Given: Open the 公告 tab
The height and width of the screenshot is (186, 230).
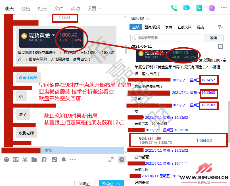Looking at the screenshot, I should click(x=26, y=9).
